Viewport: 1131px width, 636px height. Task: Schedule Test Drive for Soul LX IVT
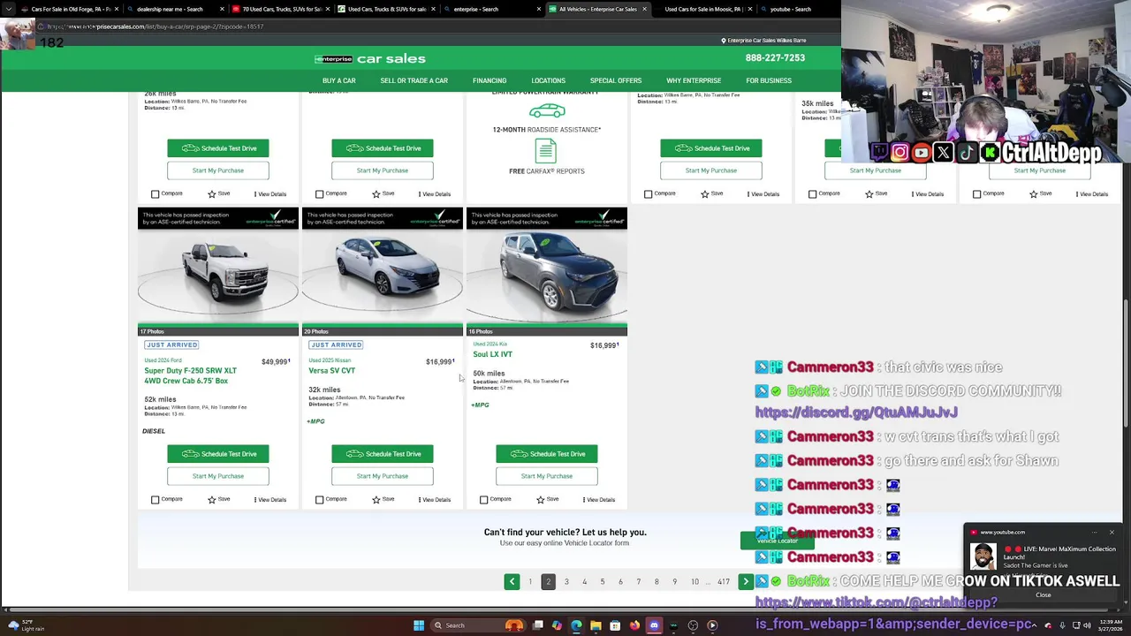coord(547,454)
